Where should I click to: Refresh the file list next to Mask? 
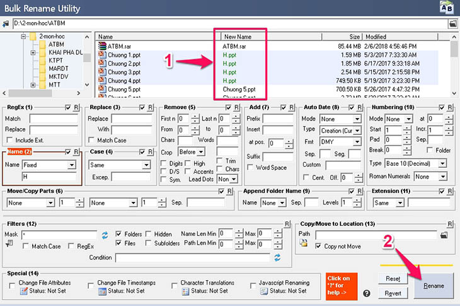(x=105, y=235)
